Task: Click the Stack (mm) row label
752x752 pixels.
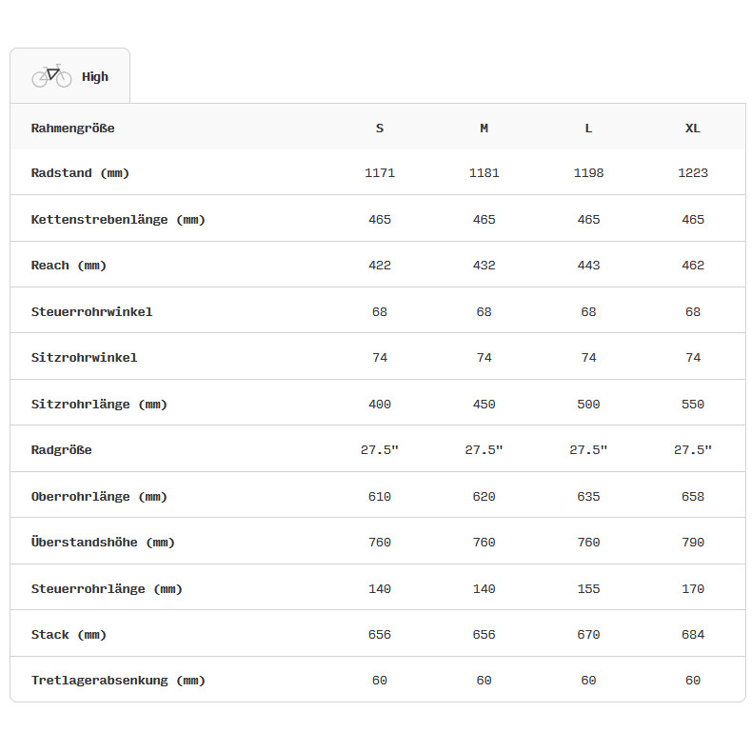Action: click(x=69, y=634)
